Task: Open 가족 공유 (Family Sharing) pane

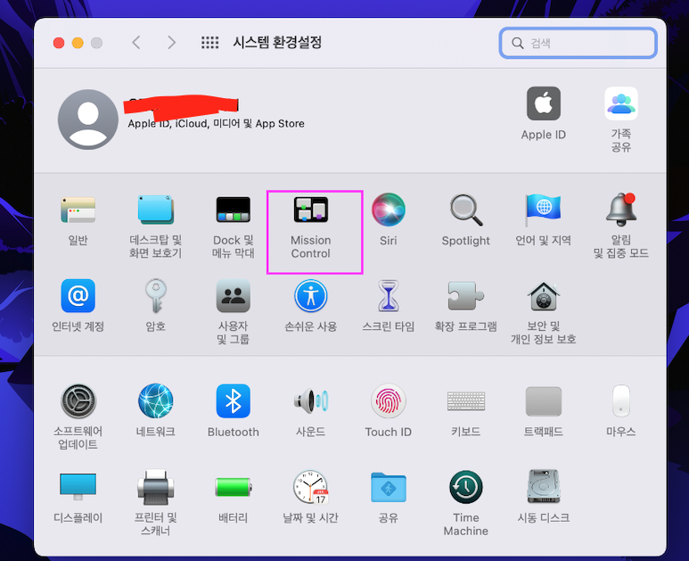Action: [x=621, y=103]
